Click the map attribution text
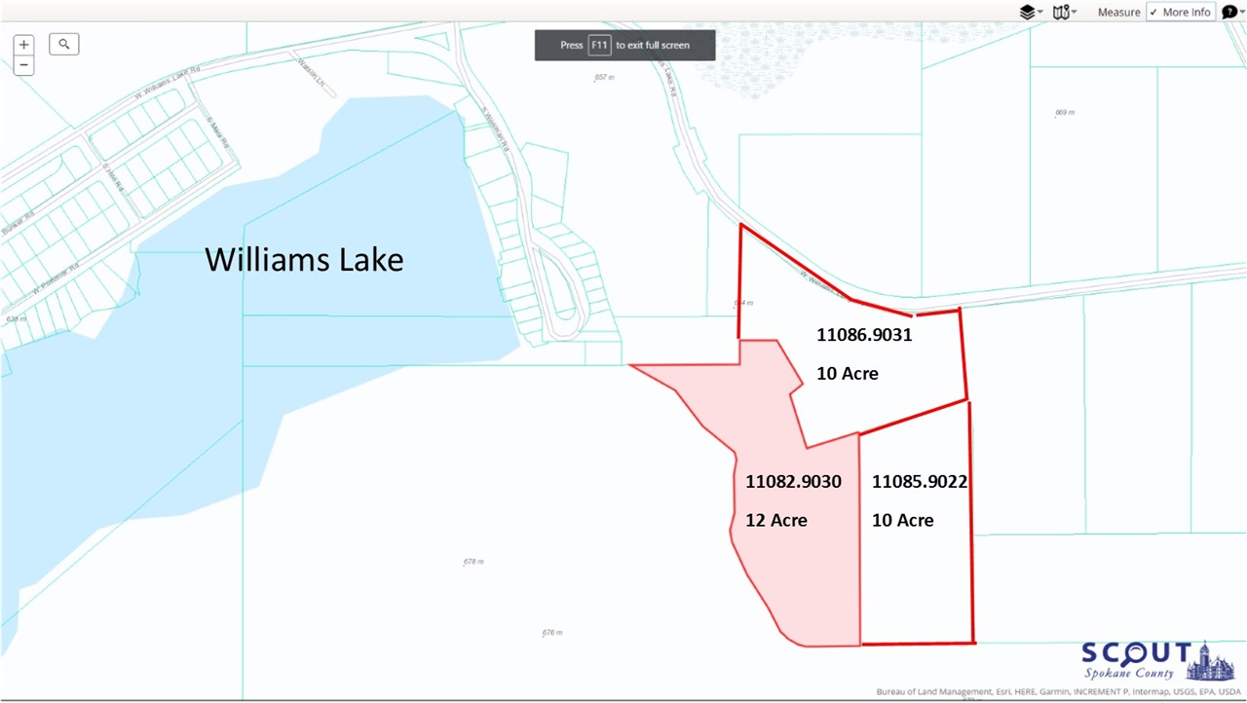Image resolution: width=1247 pixels, height=703 pixels. pos(1059,692)
